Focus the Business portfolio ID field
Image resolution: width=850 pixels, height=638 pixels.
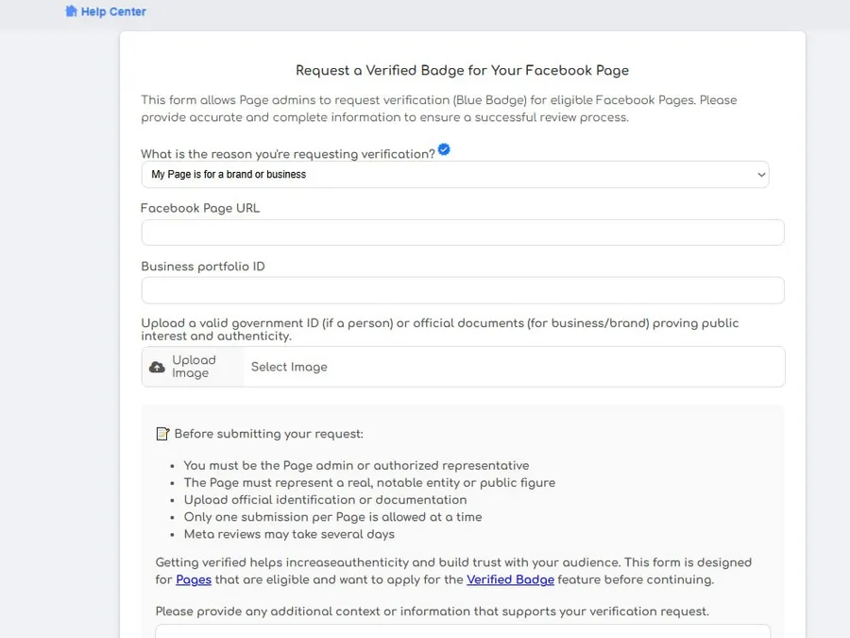(x=463, y=290)
